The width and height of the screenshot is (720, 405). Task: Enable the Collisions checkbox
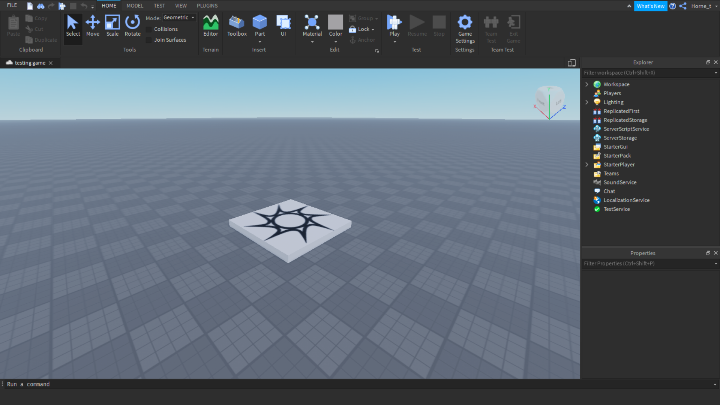click(148, 29)
